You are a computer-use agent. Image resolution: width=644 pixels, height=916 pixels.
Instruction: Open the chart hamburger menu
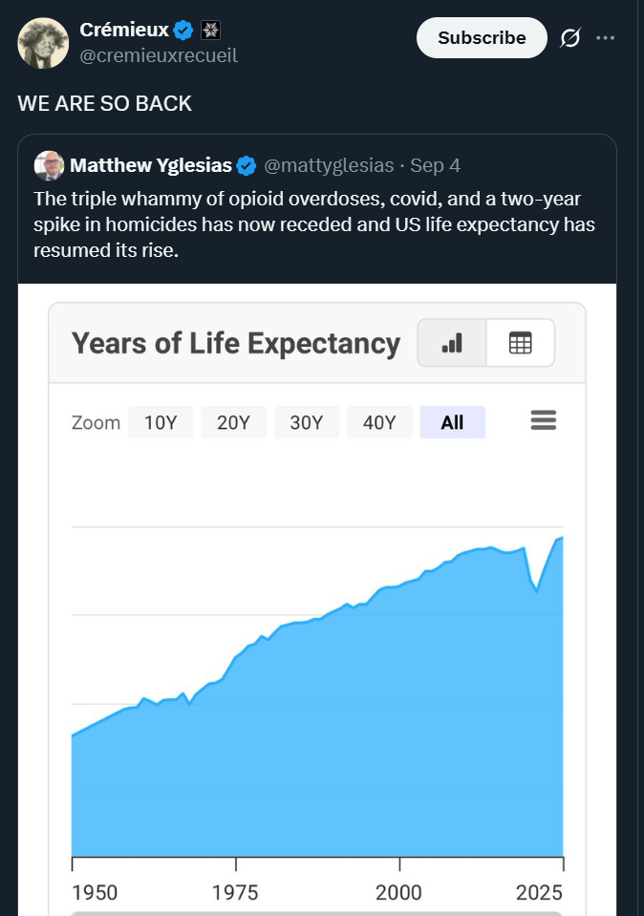pyautogui.click(x=544, y=420)
